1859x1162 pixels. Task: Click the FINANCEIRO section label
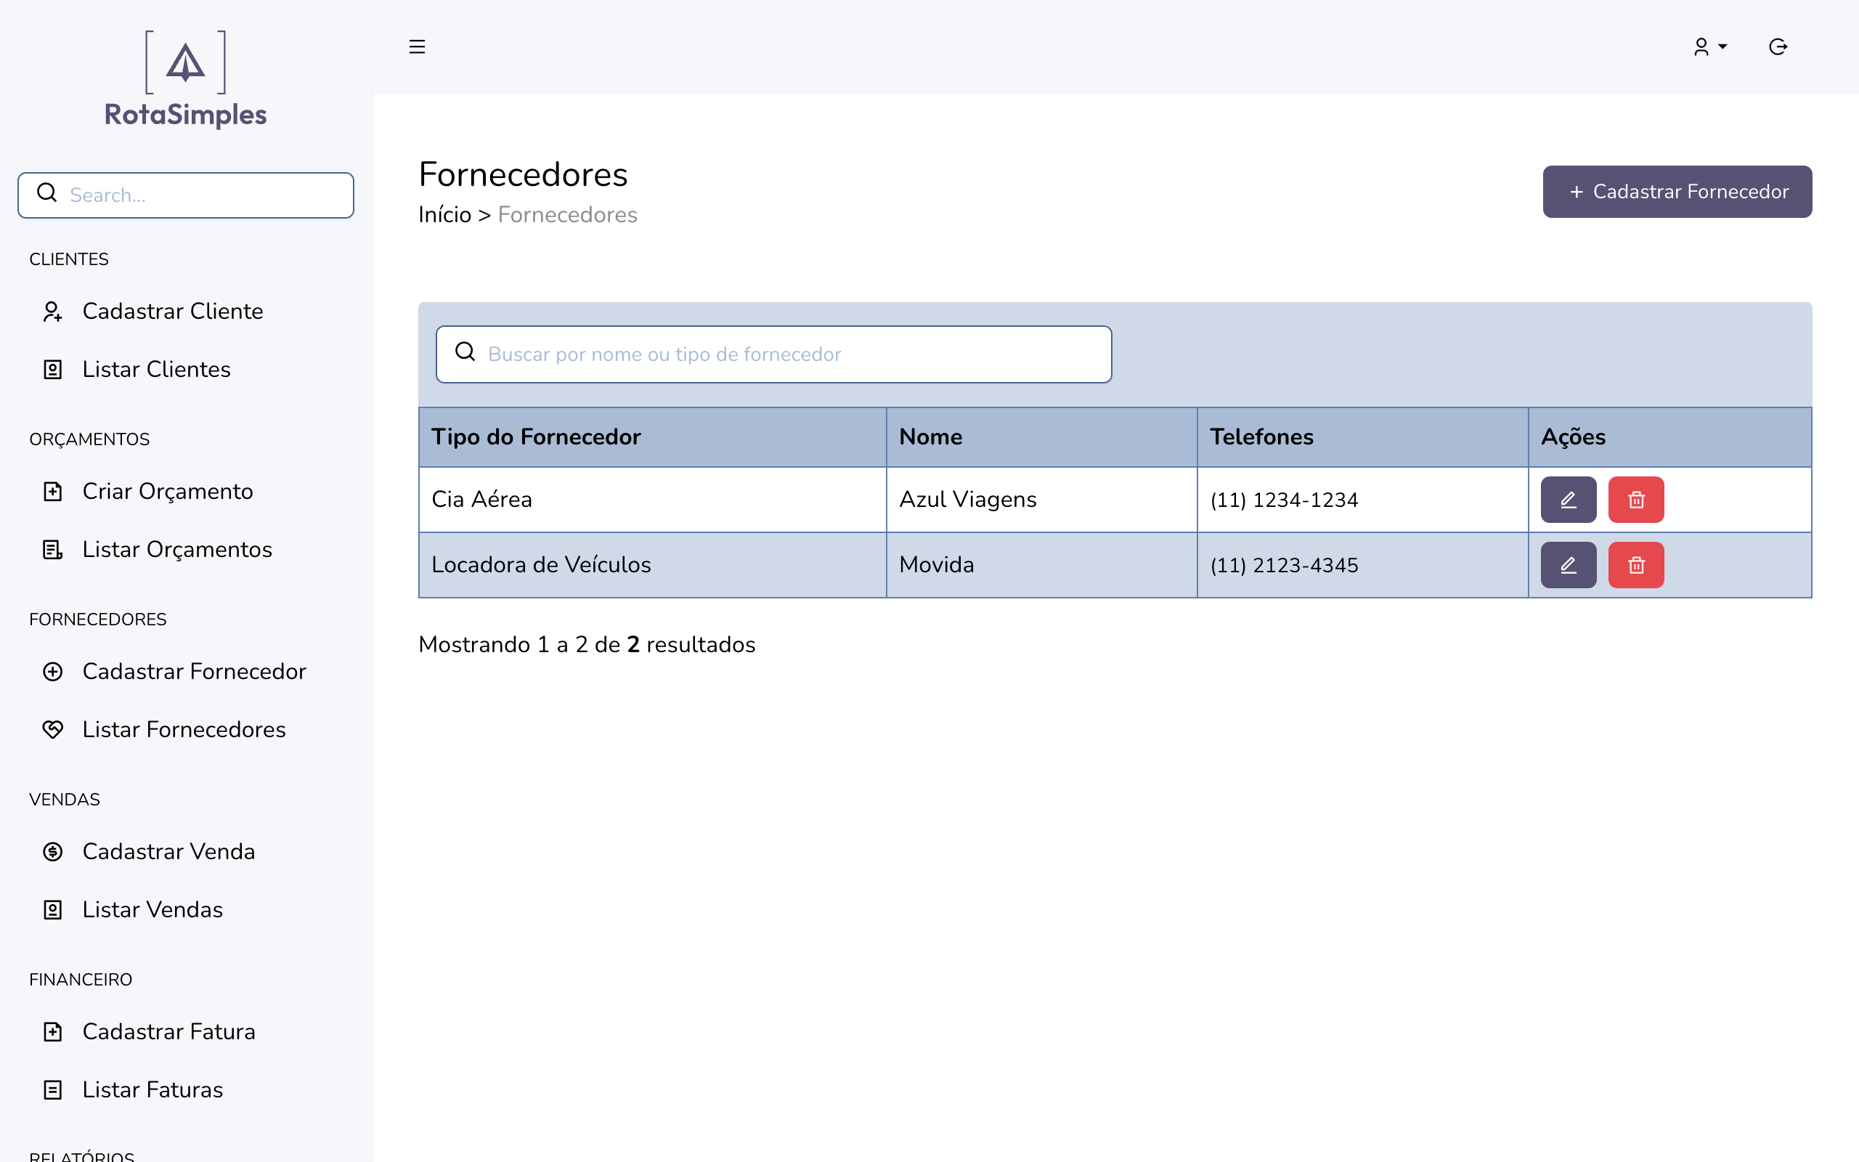pos(81,979)
